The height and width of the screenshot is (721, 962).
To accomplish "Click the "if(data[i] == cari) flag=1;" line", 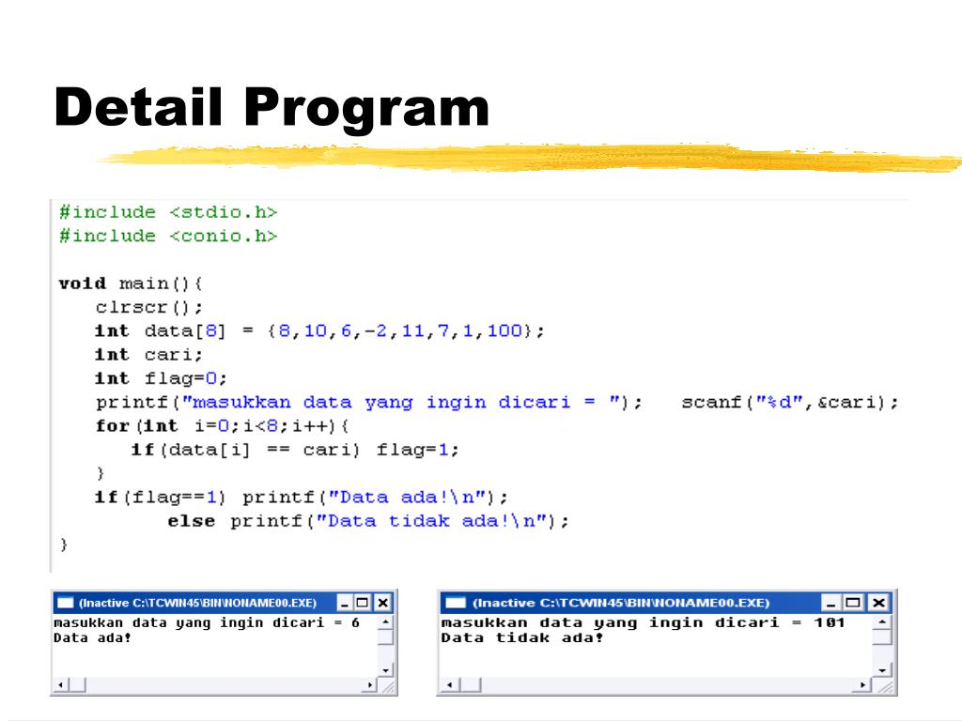I will point(294,450).
